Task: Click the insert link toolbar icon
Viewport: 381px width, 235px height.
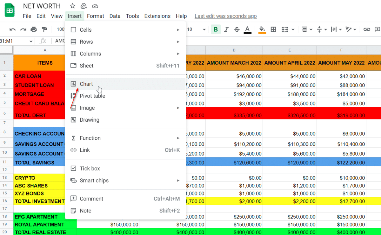Action: tap(367, 29)
